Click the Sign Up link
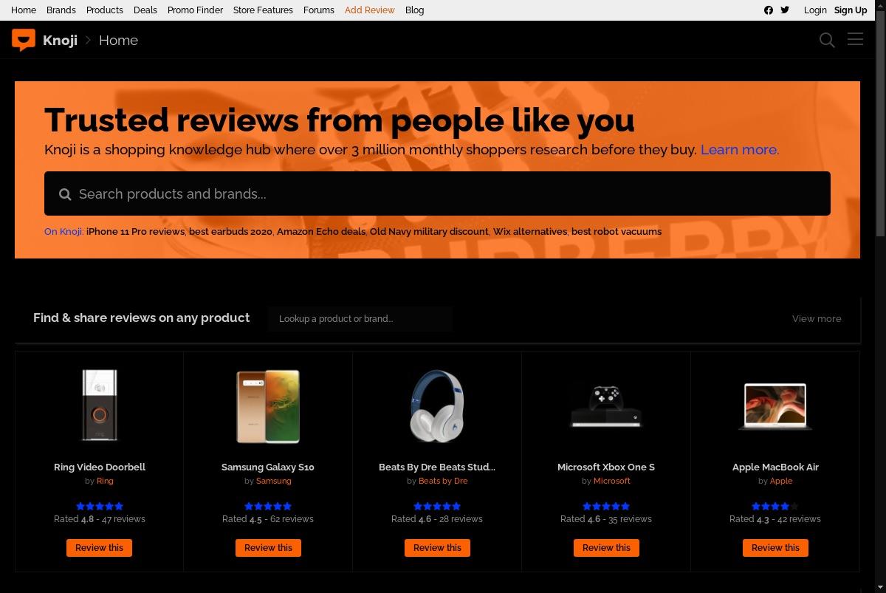The image size is (886, 593). pyautogui.click(x=851, y=10)
